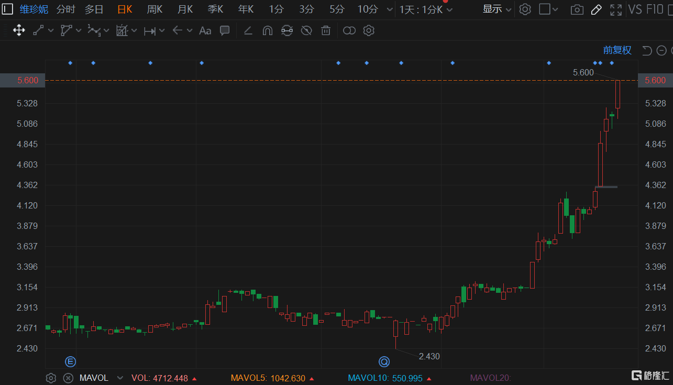This screenshot has height=385, width=673.
Task: Select the move/crosshair cursor tool
Action: coord(19,30)
